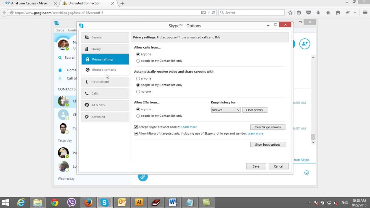370x208 pixels.
Task: Select the Titi contact avatar
Action: pos(63,128)
